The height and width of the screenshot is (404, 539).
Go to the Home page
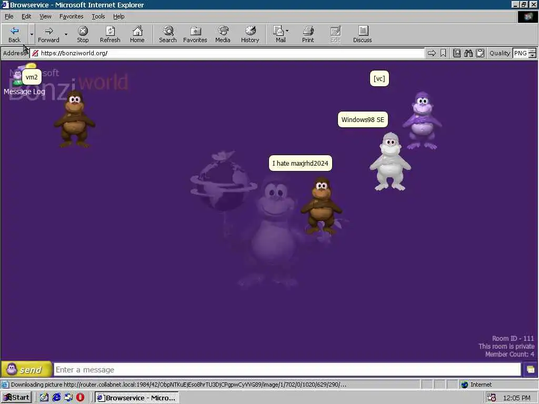137,34
